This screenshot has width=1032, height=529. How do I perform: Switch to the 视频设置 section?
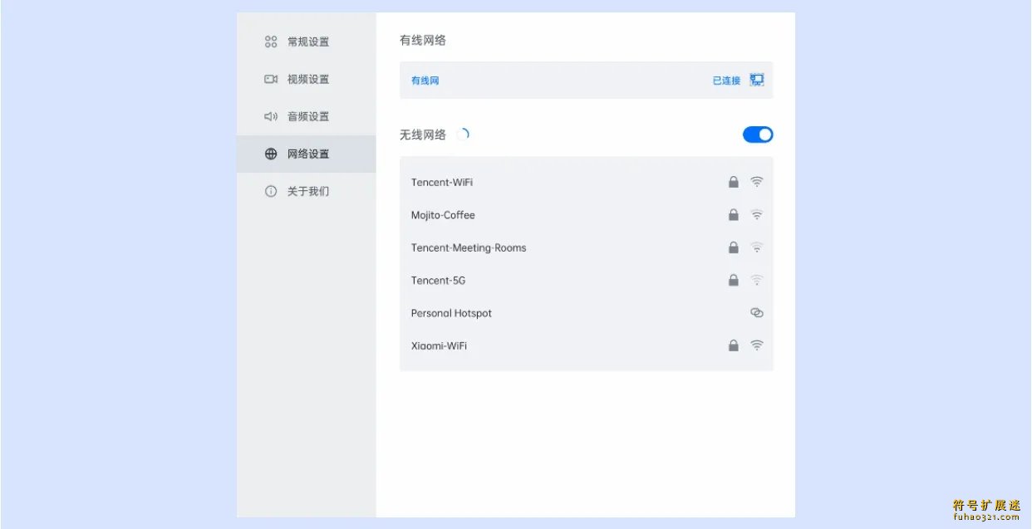pyautogui.click(x=307, y=79)
